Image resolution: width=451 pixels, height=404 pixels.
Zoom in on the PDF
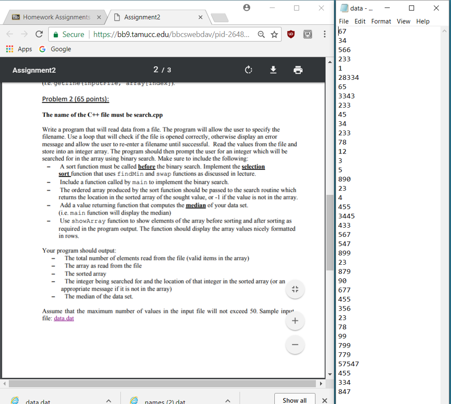pyautogui.click(x=295, y=322)
